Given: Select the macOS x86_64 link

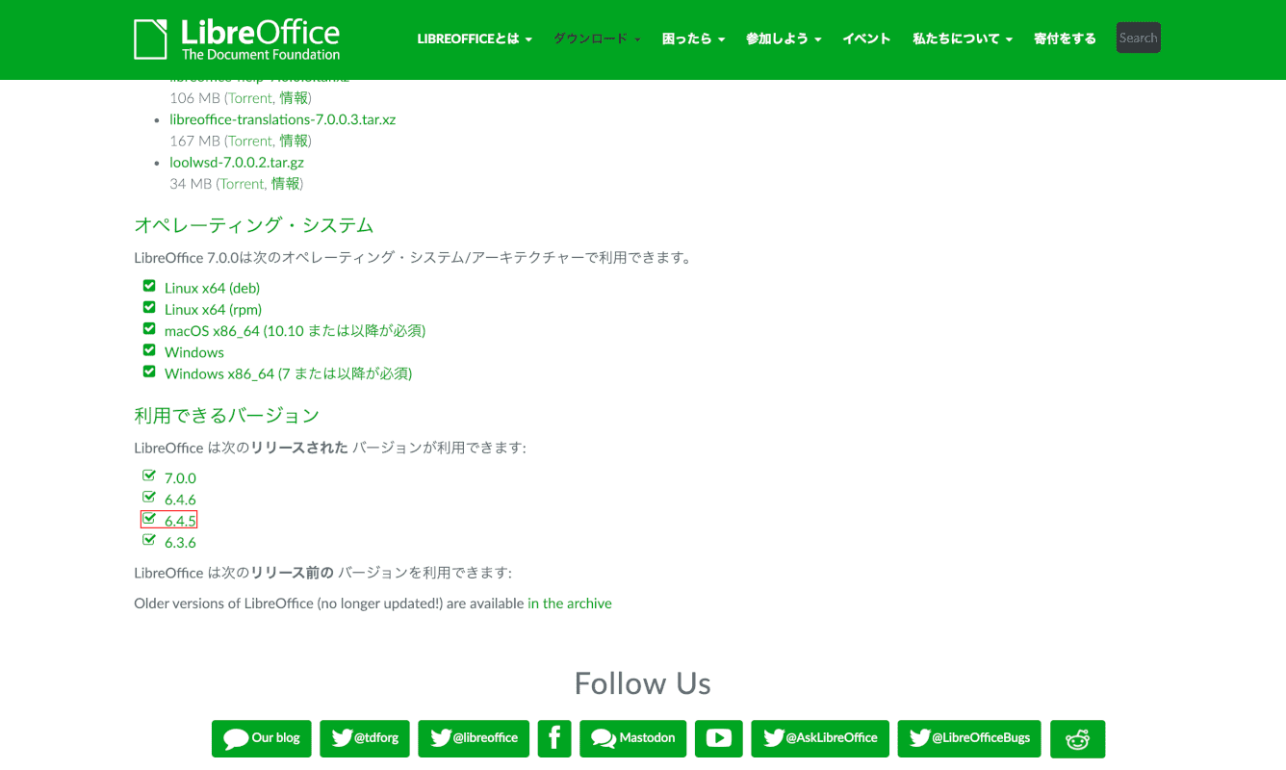Looking at the screenshot, I should [x=295, y=330].
